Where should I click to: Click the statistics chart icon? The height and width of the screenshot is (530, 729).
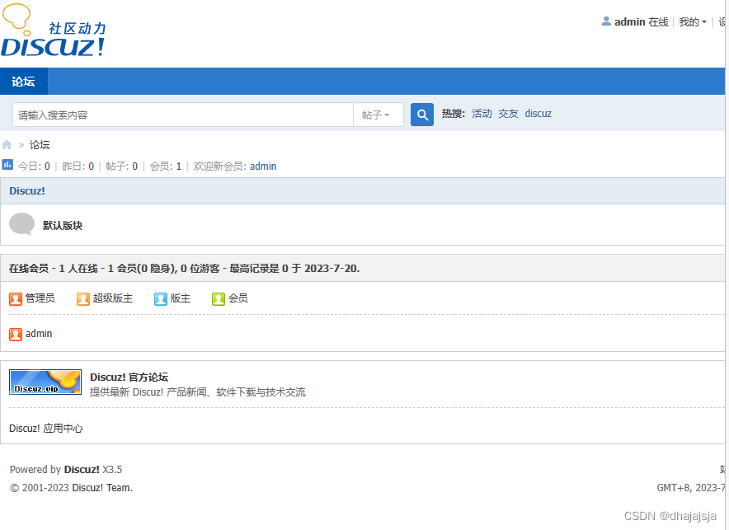7,164
